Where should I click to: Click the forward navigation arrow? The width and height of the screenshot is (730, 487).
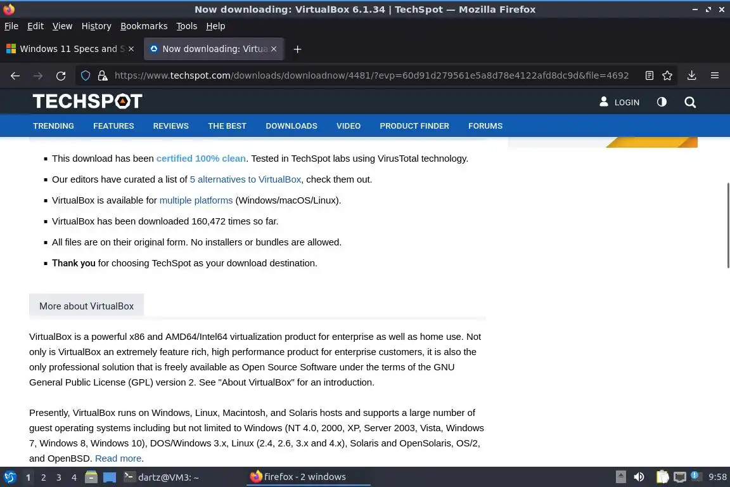(38, 75)
